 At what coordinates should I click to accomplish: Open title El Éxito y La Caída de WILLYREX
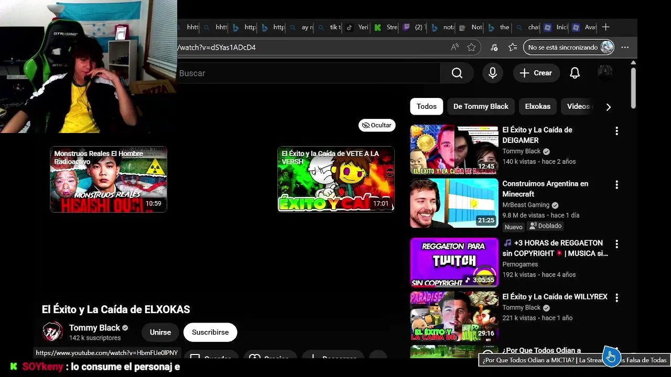coord(555,297)
